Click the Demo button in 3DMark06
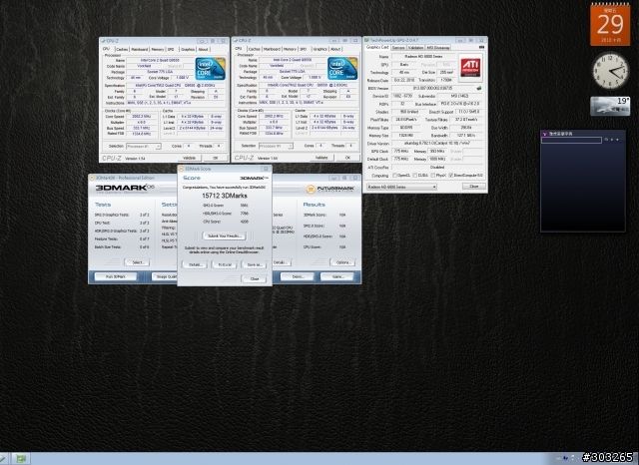Viewport: 639px width, 465px height. 298,276
